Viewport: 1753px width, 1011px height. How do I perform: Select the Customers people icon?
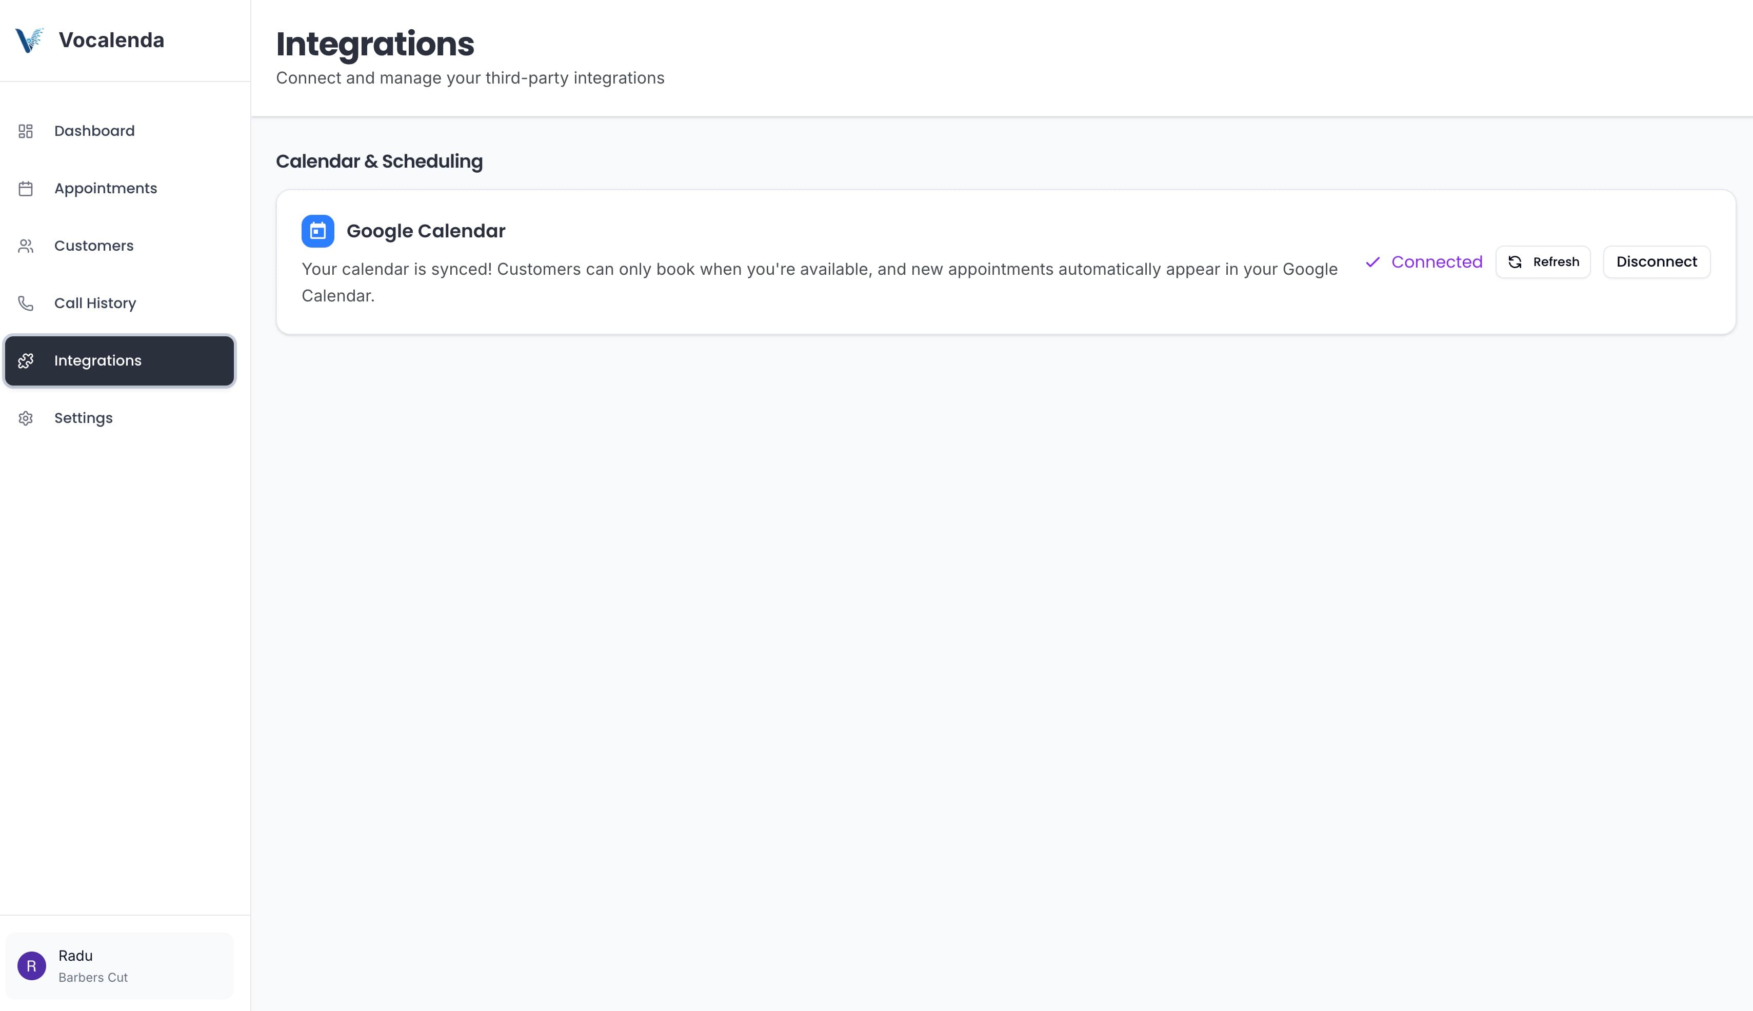[x=26, y=245]
